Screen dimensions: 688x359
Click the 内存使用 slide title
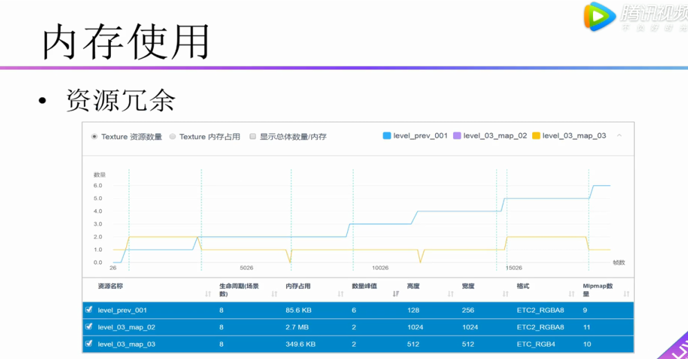[125, 42]
